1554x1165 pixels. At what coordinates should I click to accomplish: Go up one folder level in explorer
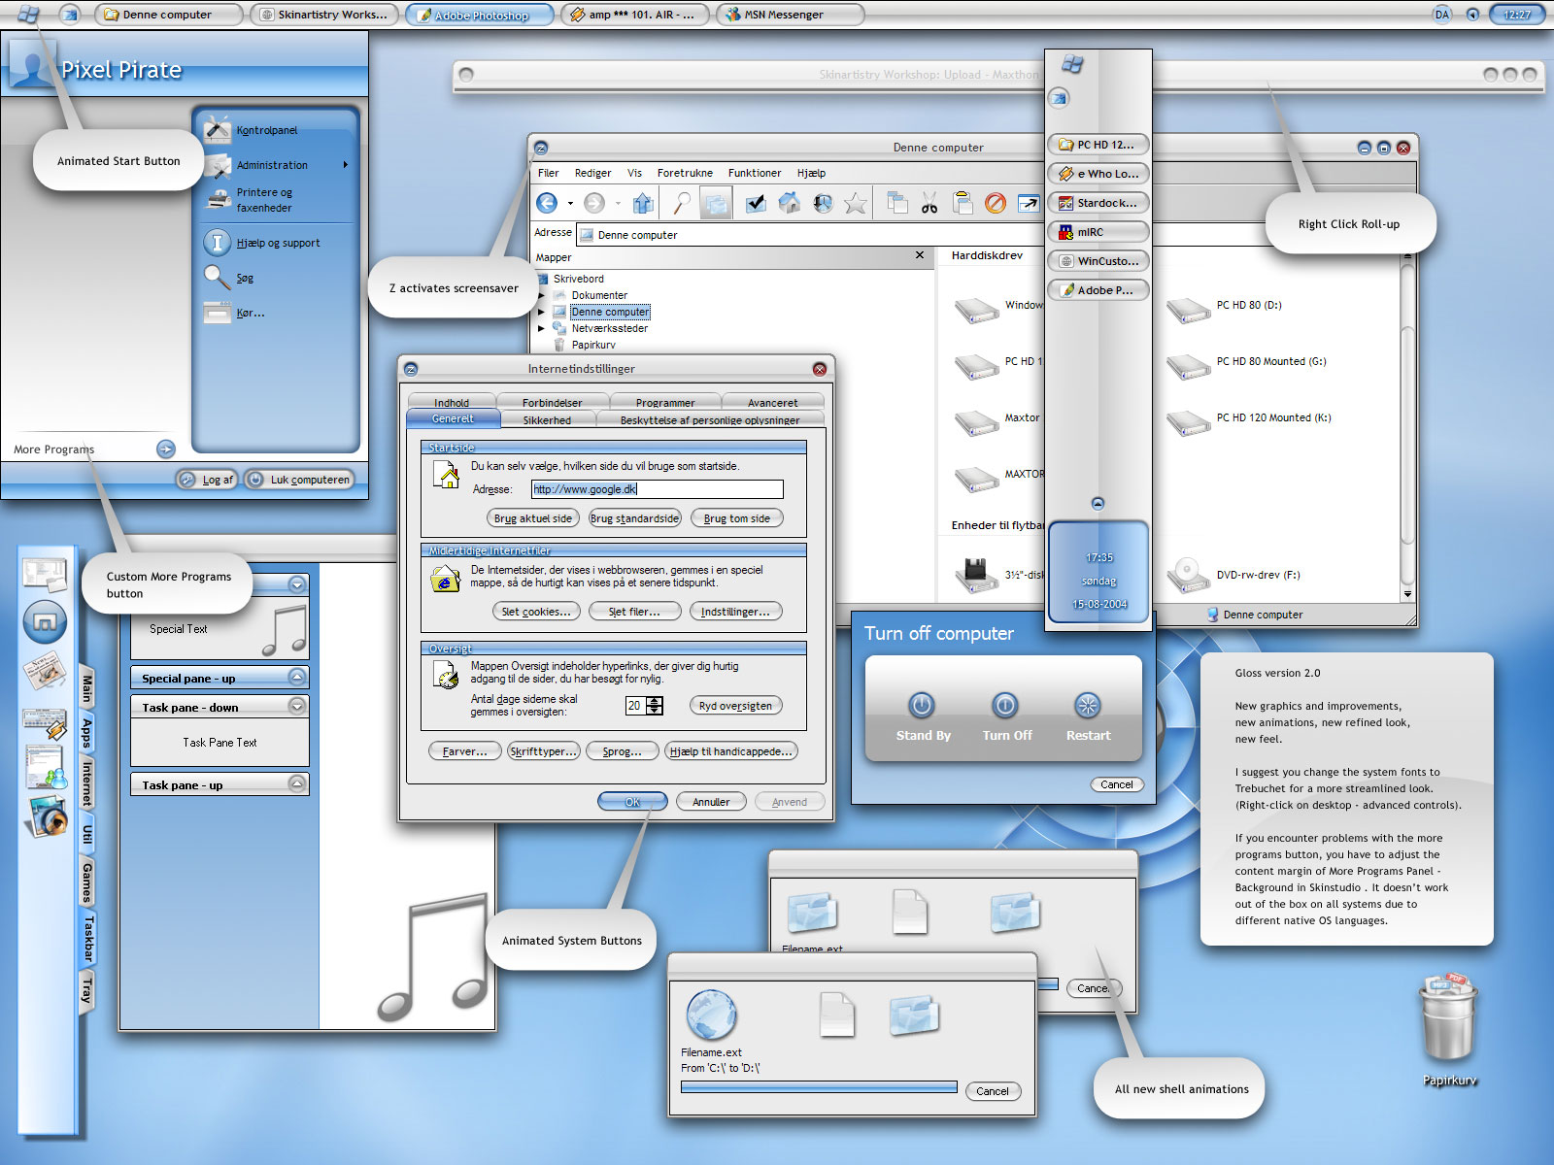tap(643, 203)
